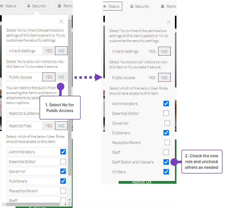228x208 pixels.
Task: Check ReceptionParent in the right panel
Action: (x=167, y=142)
